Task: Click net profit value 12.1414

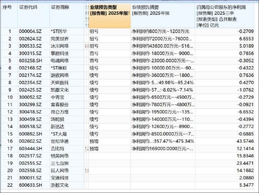Action: (x=245, y=149)
